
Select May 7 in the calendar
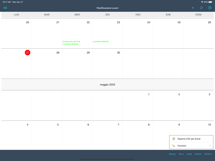click(118, 124)
